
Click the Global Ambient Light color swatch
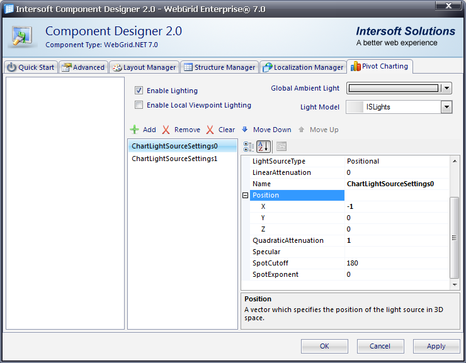[394, 88]
